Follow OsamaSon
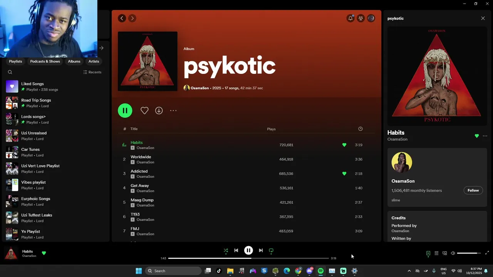 [473, 190]
